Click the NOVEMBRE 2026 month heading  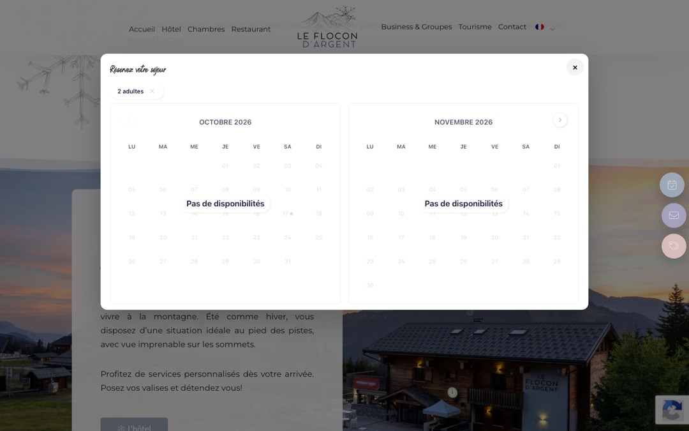pos(463,122)
